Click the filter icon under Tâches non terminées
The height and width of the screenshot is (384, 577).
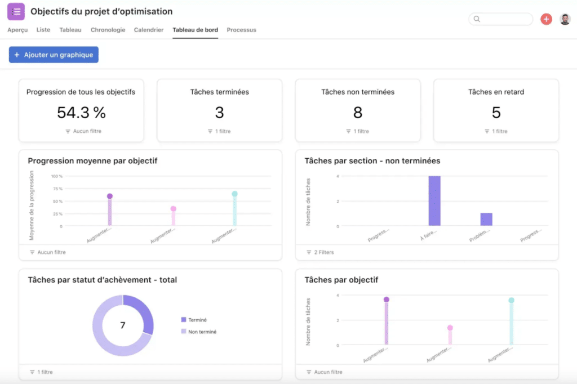point(349,131)
